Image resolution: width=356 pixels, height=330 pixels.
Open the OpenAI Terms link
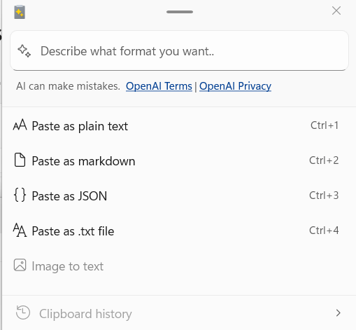(x=159, y=86)
